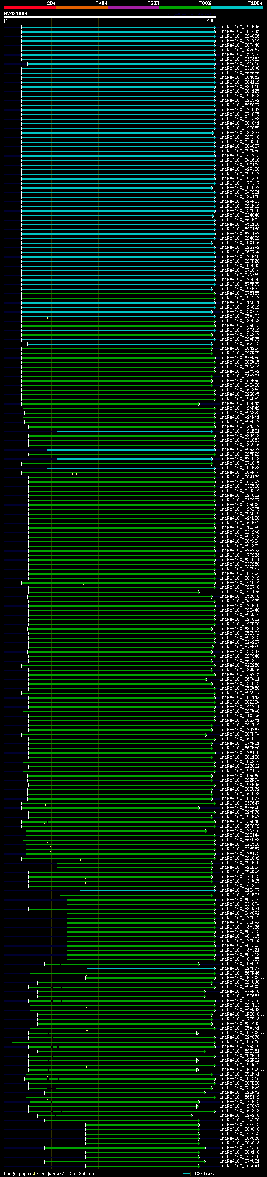The height and width of the screenshot is (1177, 267).
Task: Click the orange ~40% identity legend bar
Action: point(82,8)
